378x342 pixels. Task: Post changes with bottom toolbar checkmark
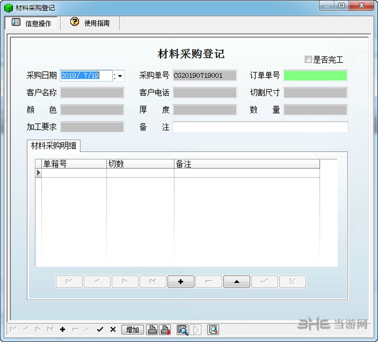click(100, 329)
